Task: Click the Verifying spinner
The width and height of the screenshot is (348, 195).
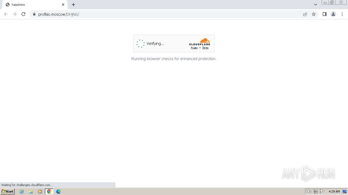Action: tap(140, 44)
